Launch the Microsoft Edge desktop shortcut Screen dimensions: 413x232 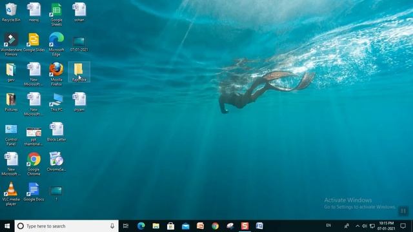[56, 44]
